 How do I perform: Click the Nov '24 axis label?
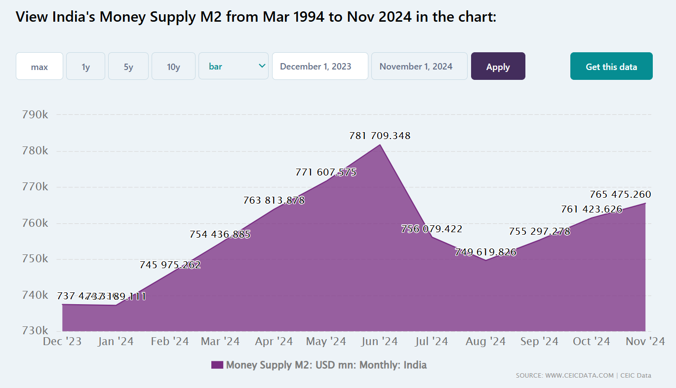[x=645, y=341]
